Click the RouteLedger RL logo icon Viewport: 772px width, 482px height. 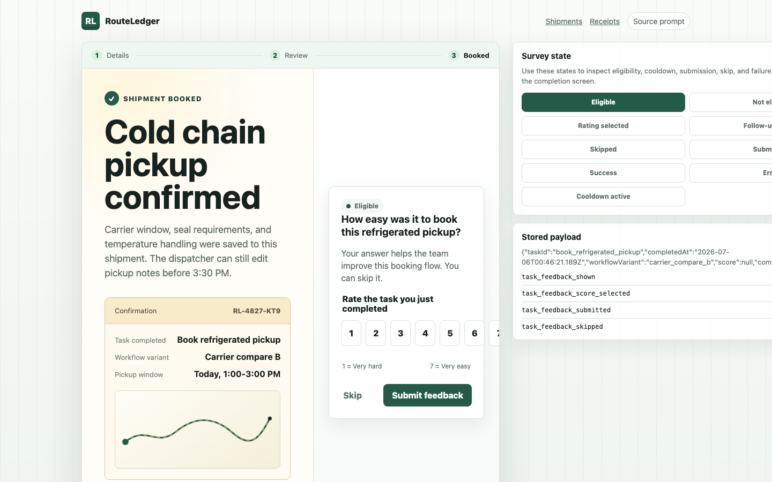(x=91, y=21)
